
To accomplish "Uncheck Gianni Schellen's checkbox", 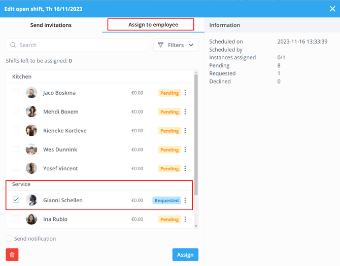I will [16, 200].
